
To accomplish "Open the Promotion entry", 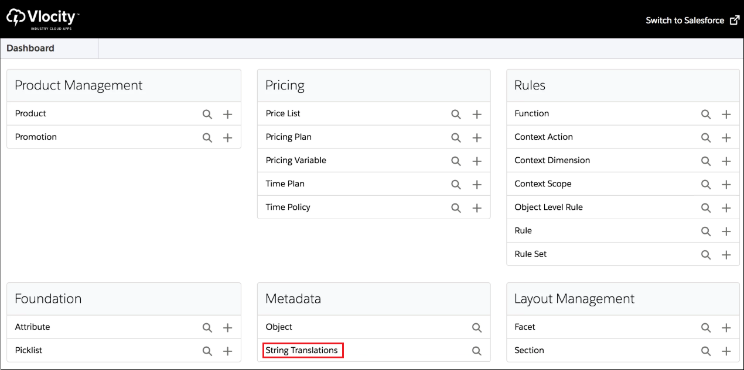I will tap(36, 137).
